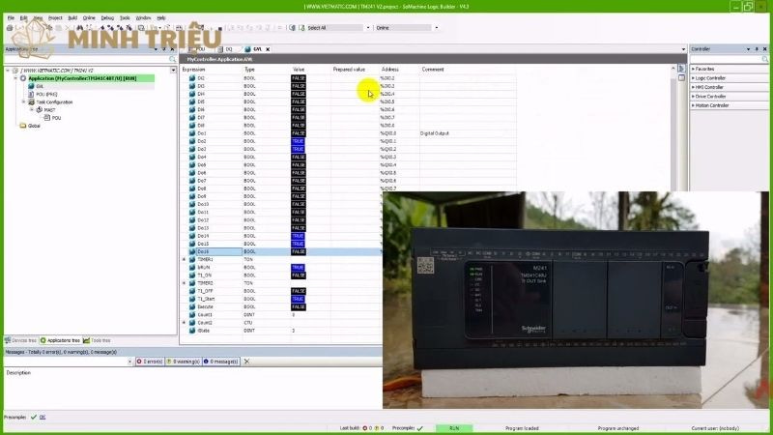
Task: Expand the Count2 CTU variable
Action: [185, 322]
